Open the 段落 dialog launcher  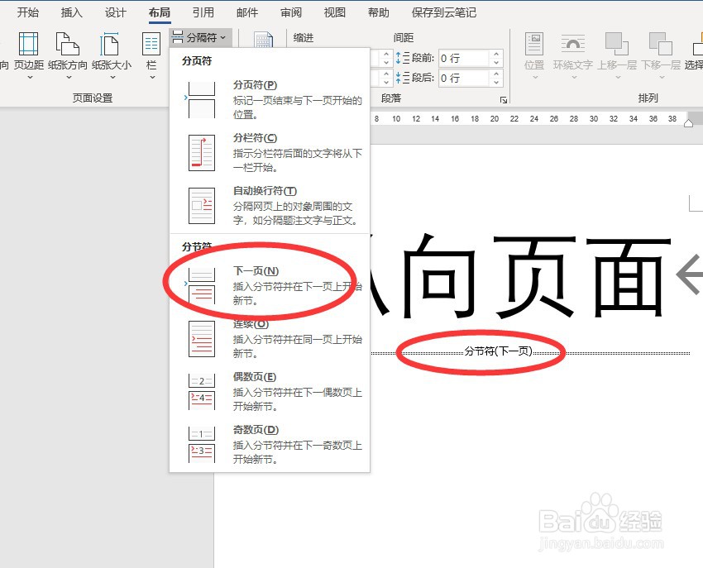coord(504,100)
